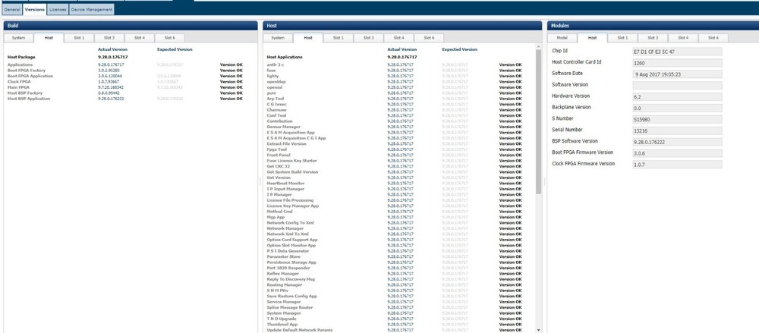The width and height of the screenshot is (759, 333).
Task: Click the Network Manager entry
Action: pyautogui.click(x=285, y=228)
